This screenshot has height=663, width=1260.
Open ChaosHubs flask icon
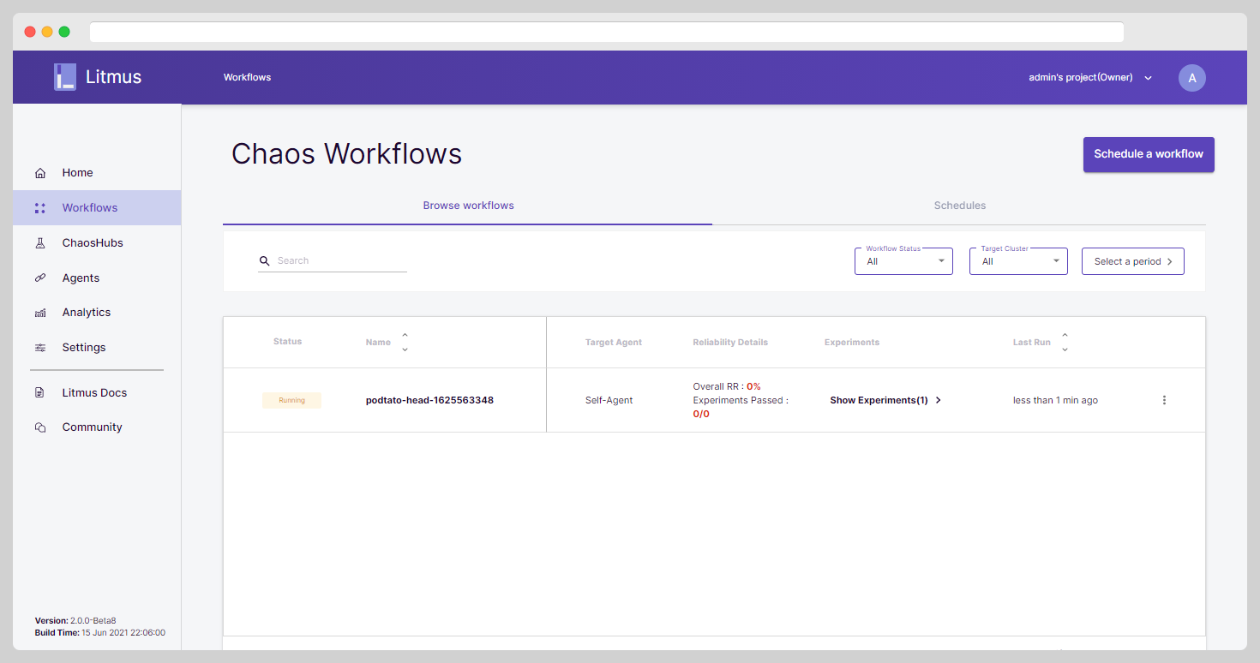40,243
